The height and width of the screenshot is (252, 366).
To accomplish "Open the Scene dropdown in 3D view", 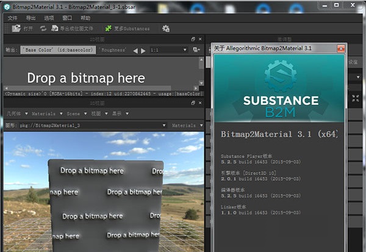I will 74,114.
